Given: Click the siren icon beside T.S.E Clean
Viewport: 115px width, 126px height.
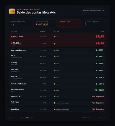Looking at the screenshot, I should click(12, 43).
